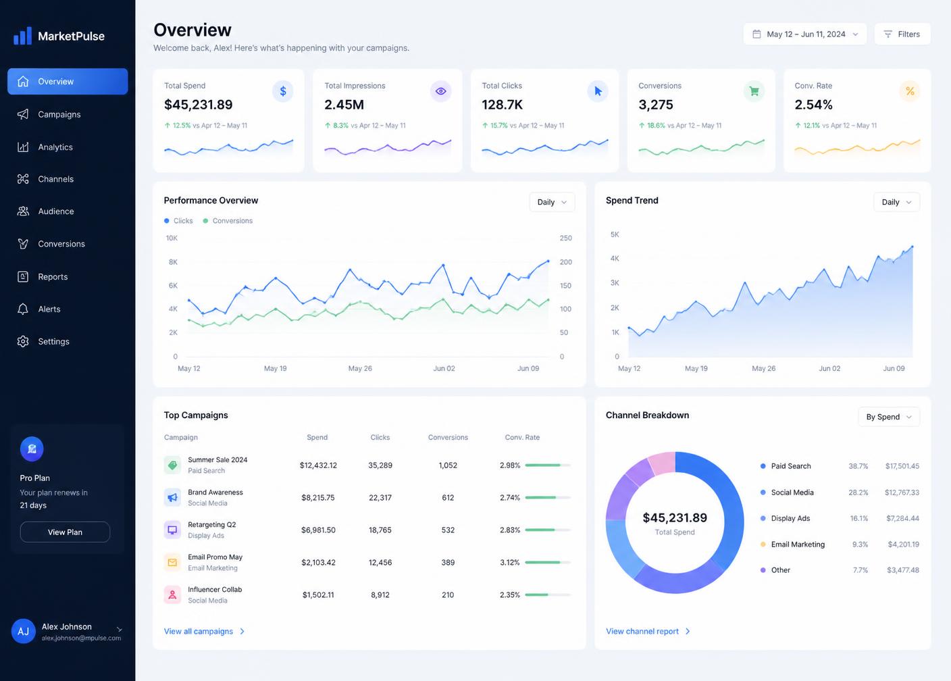Toggle the Clicks series in chart legend
Viewport: 951px width, 681px height.
coord(178,221)
